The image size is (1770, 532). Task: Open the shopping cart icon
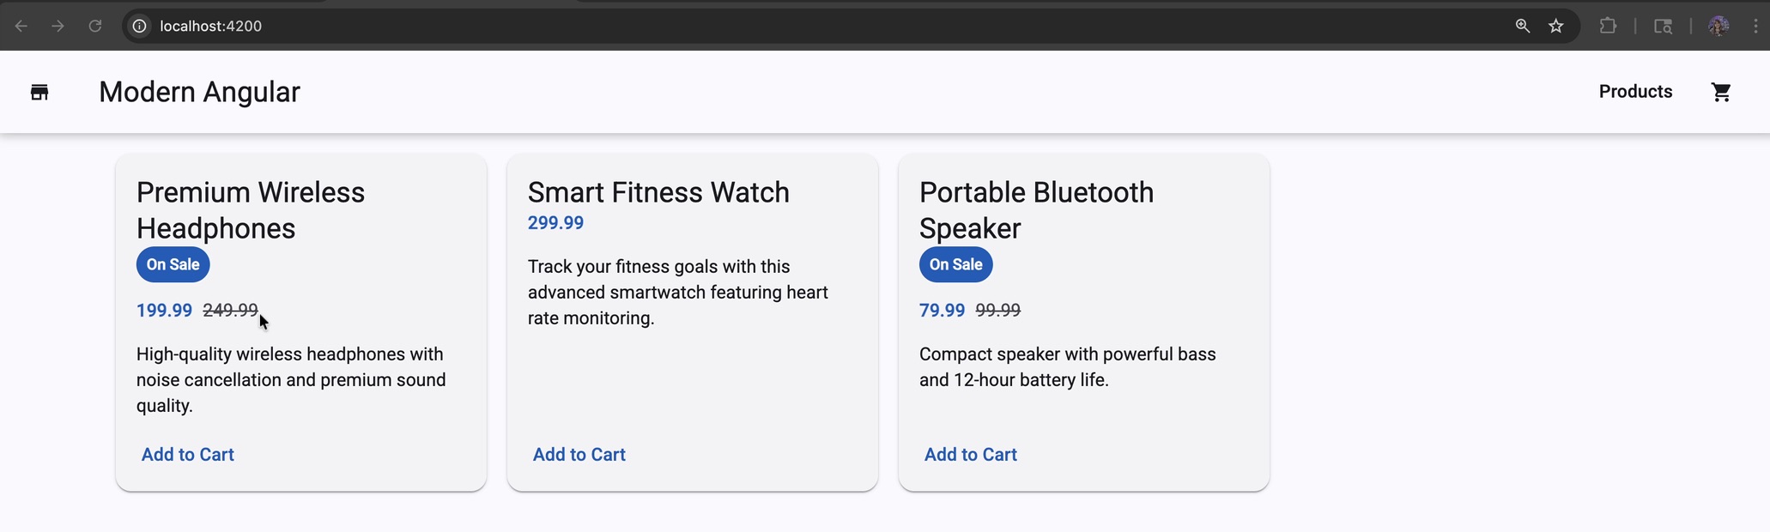click(x=1721, y=92)
